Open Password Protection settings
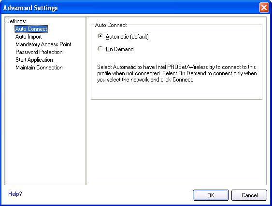The width and height of the screenshot is (272, 206). [39, 52]
